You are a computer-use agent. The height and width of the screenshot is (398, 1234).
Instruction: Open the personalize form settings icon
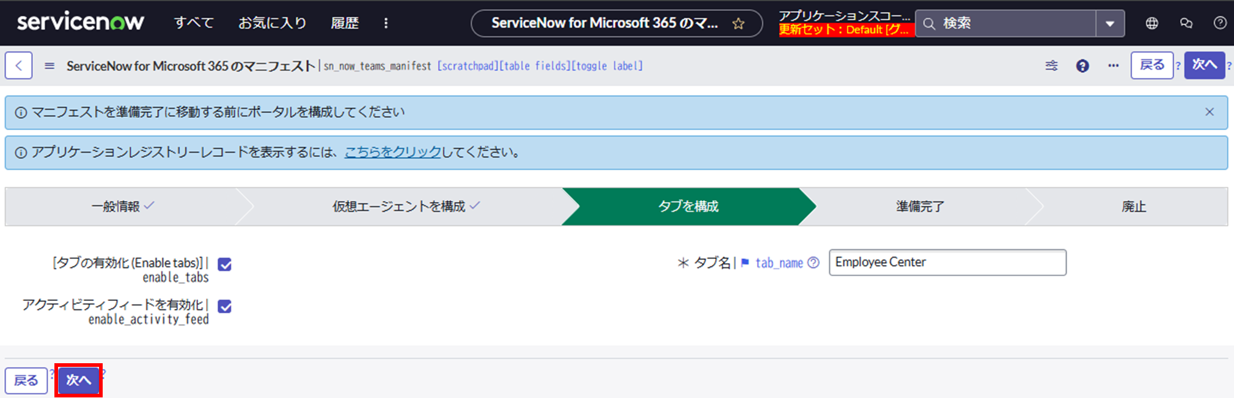click(1051, 65)
